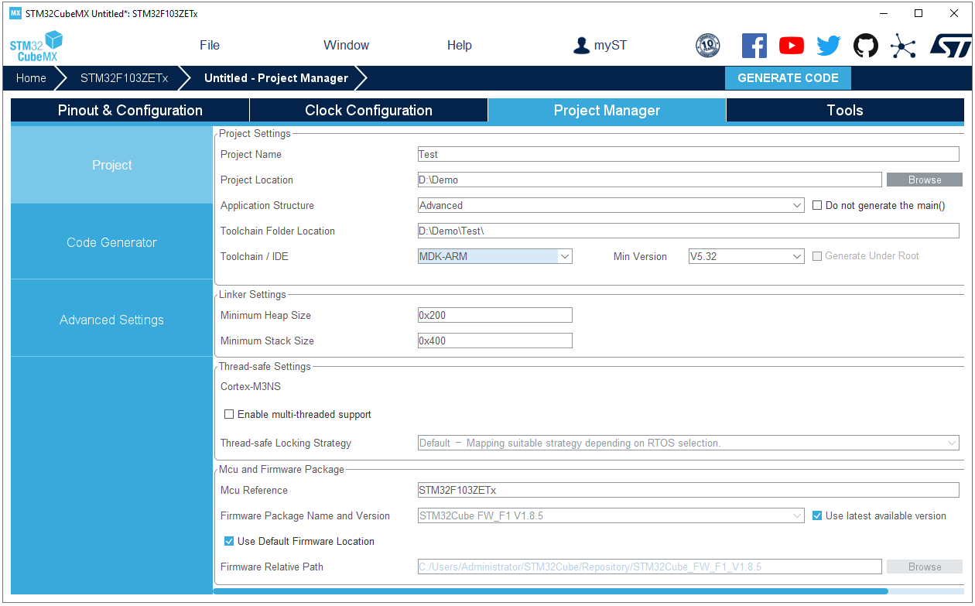Screen dimensions: 975x606
Task: Click the Minimum Stack Size field
Action: (494, 341)
